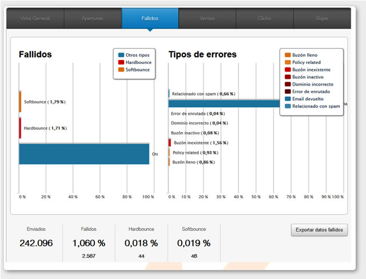The image size is (366, 279).
Task: Click Error de enrutado legend swatch
Action: point(288,91)
